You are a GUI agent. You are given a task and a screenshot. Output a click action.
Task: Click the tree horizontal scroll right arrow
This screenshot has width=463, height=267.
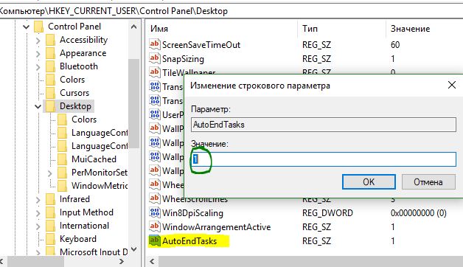[122, 261]
